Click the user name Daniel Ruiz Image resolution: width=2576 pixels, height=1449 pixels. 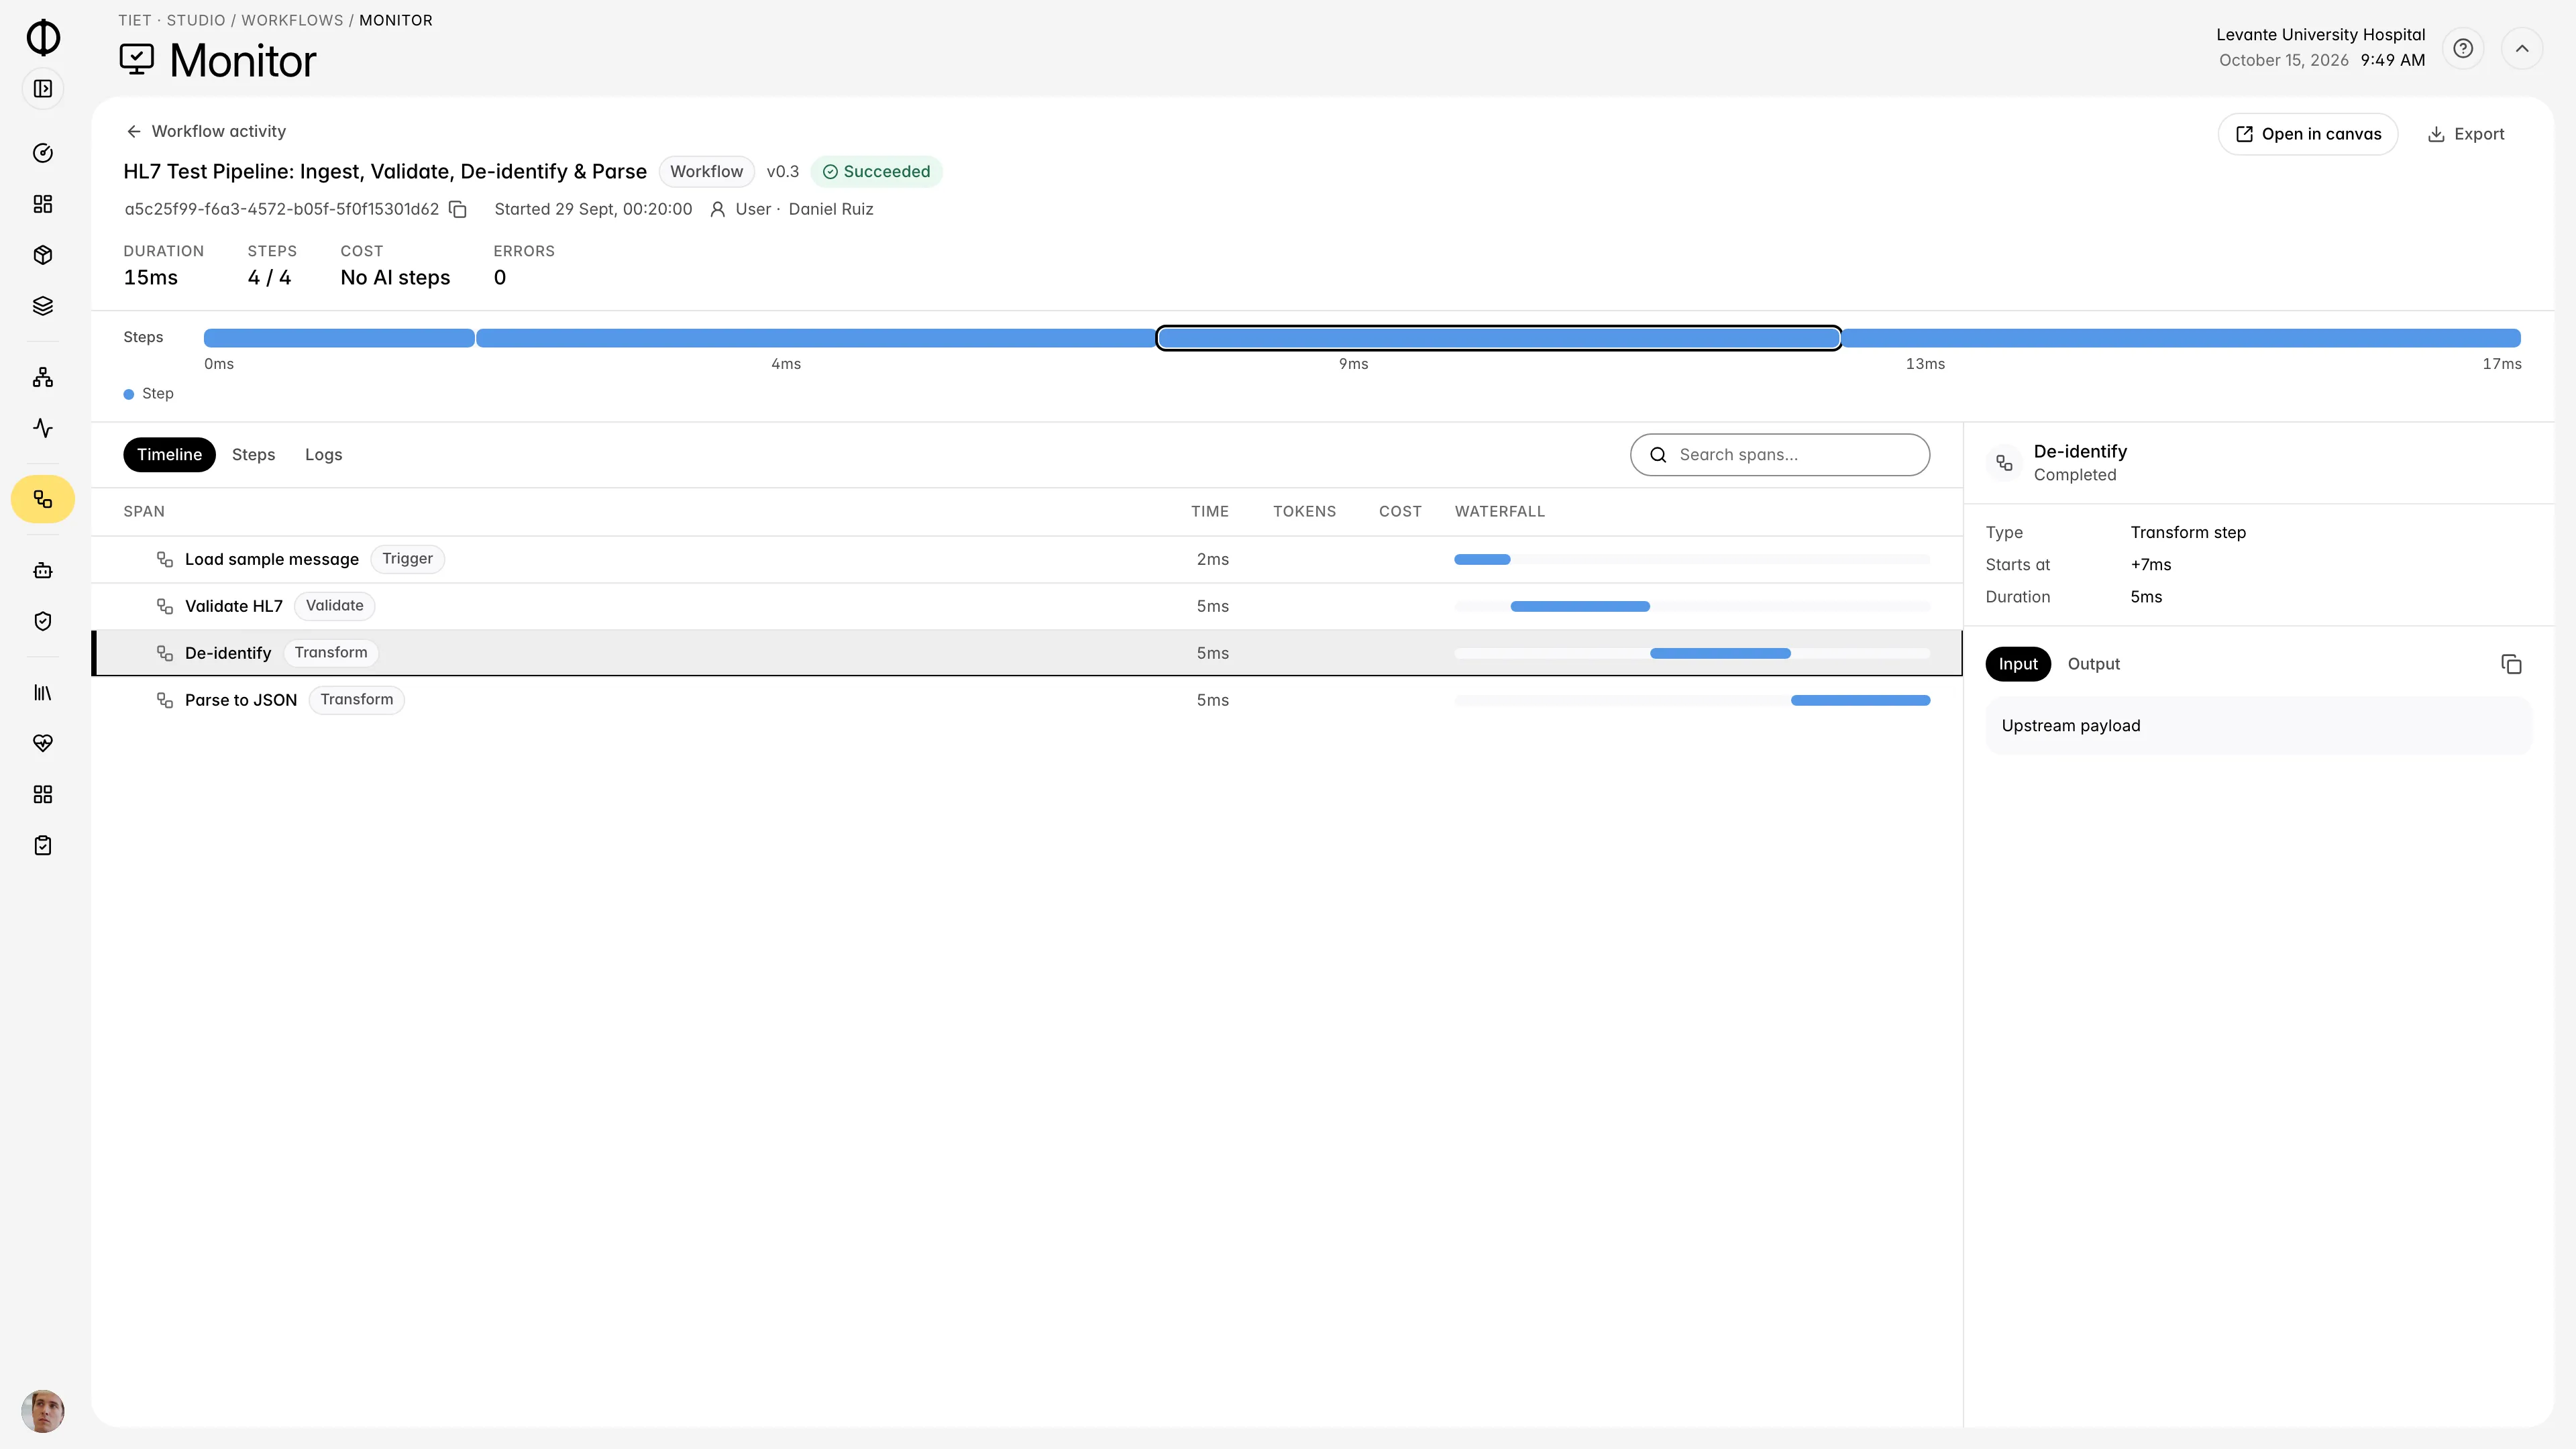(x=831, y=209)
